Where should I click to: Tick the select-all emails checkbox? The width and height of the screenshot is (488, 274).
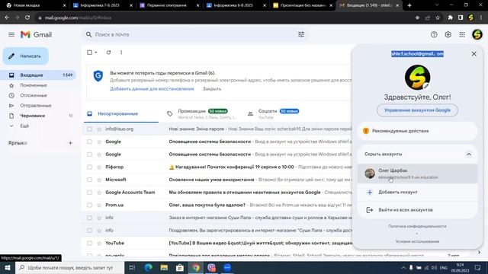tap(89, 53)
